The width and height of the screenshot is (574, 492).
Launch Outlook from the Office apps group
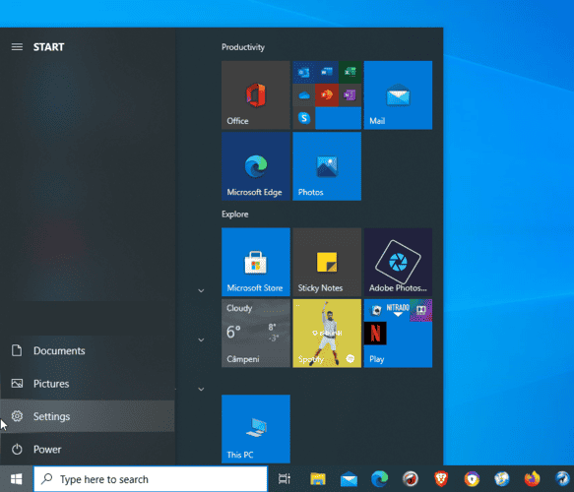[x=303, y=72]
